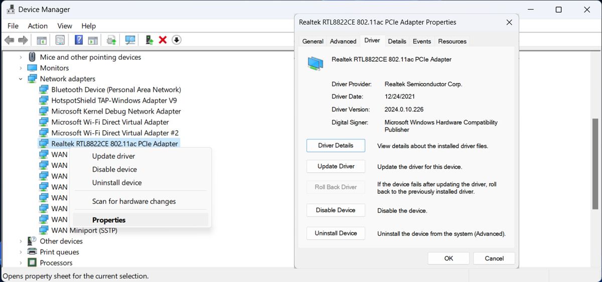Click the network adapter icon in Properties dialog
The width and height of the screenshot is (602, 282).
pyautogui.click(x=316, y=63)
